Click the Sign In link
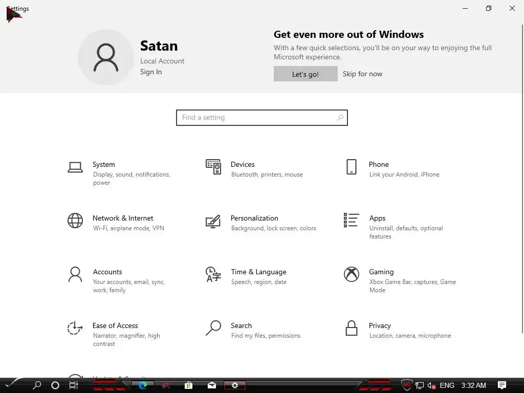This screenshot has width=524, height=393. [x=151, y=72]
